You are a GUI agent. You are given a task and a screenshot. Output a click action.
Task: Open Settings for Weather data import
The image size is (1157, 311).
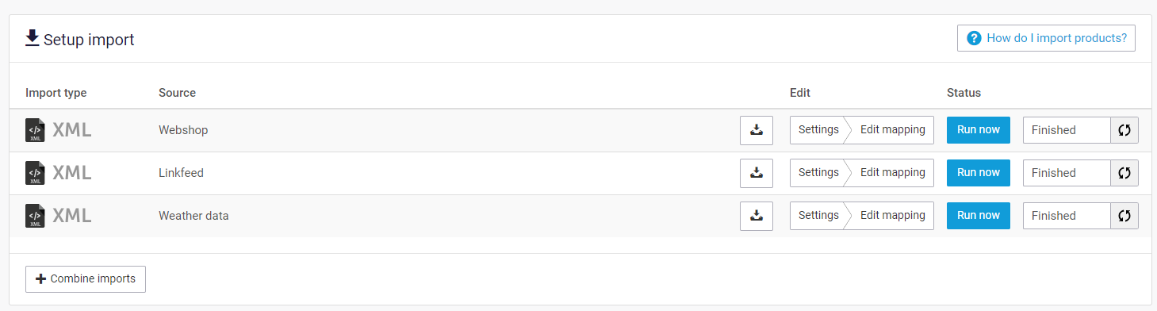click(x=818, y=216)
